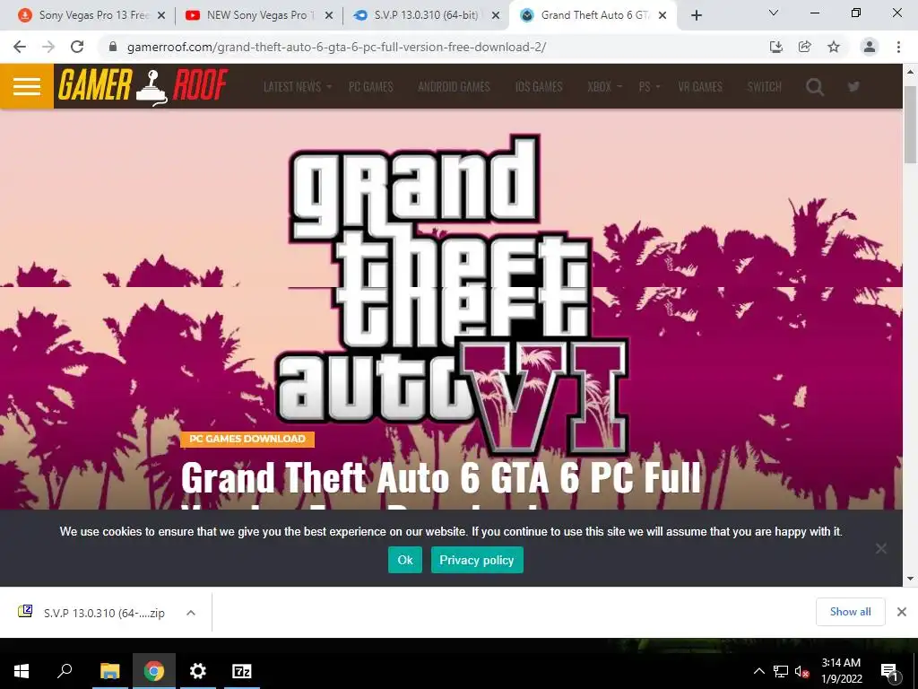This screenshot has height=689, width=918.
Task: Open the Android Games menu item
Action: click(454, 87)
